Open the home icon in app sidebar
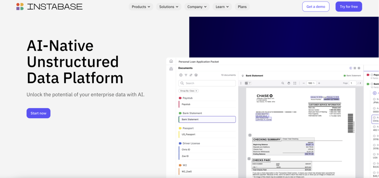 coord(171,61)
